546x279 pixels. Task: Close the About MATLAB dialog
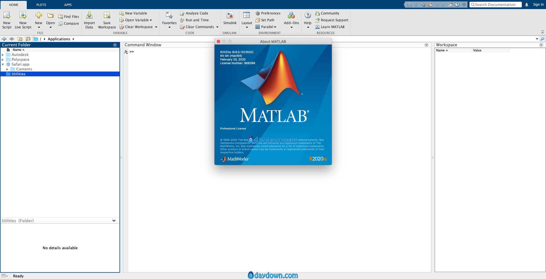coord(219,41)
